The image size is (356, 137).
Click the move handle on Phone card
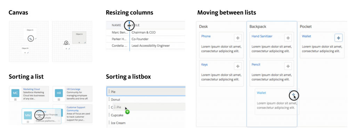click(238, 38)
